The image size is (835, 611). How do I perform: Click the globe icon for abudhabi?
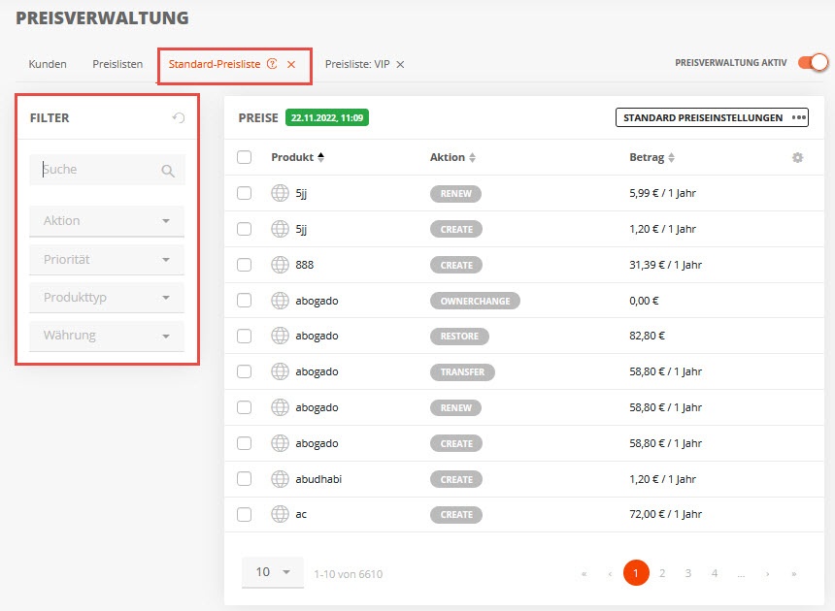280,479
